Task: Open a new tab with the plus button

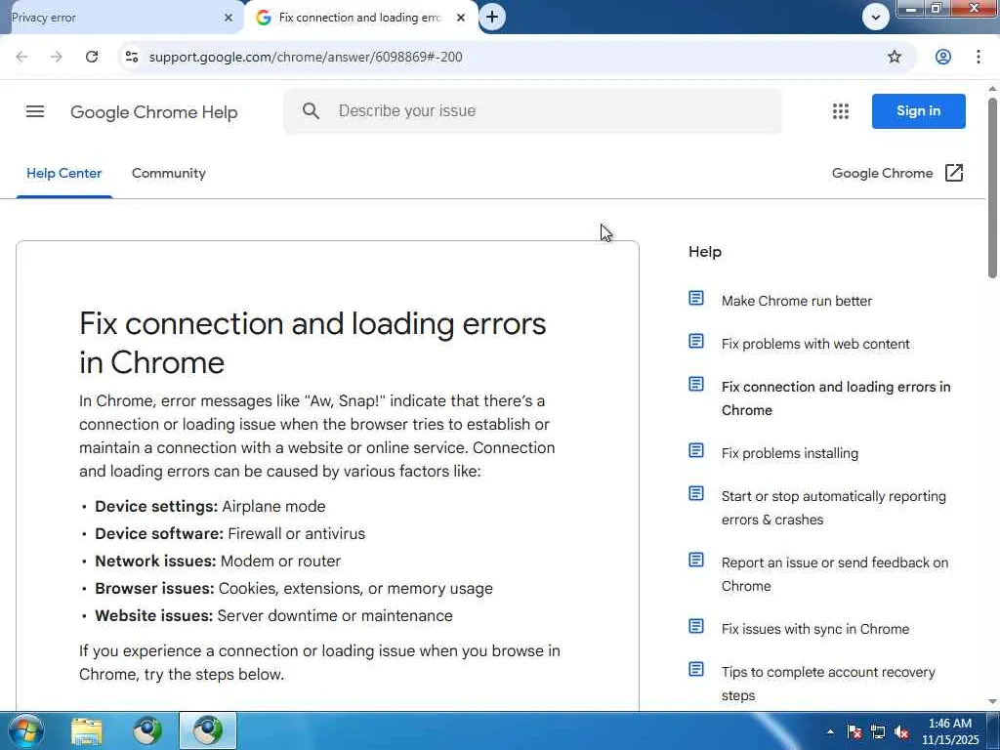Action: point(492,18)
